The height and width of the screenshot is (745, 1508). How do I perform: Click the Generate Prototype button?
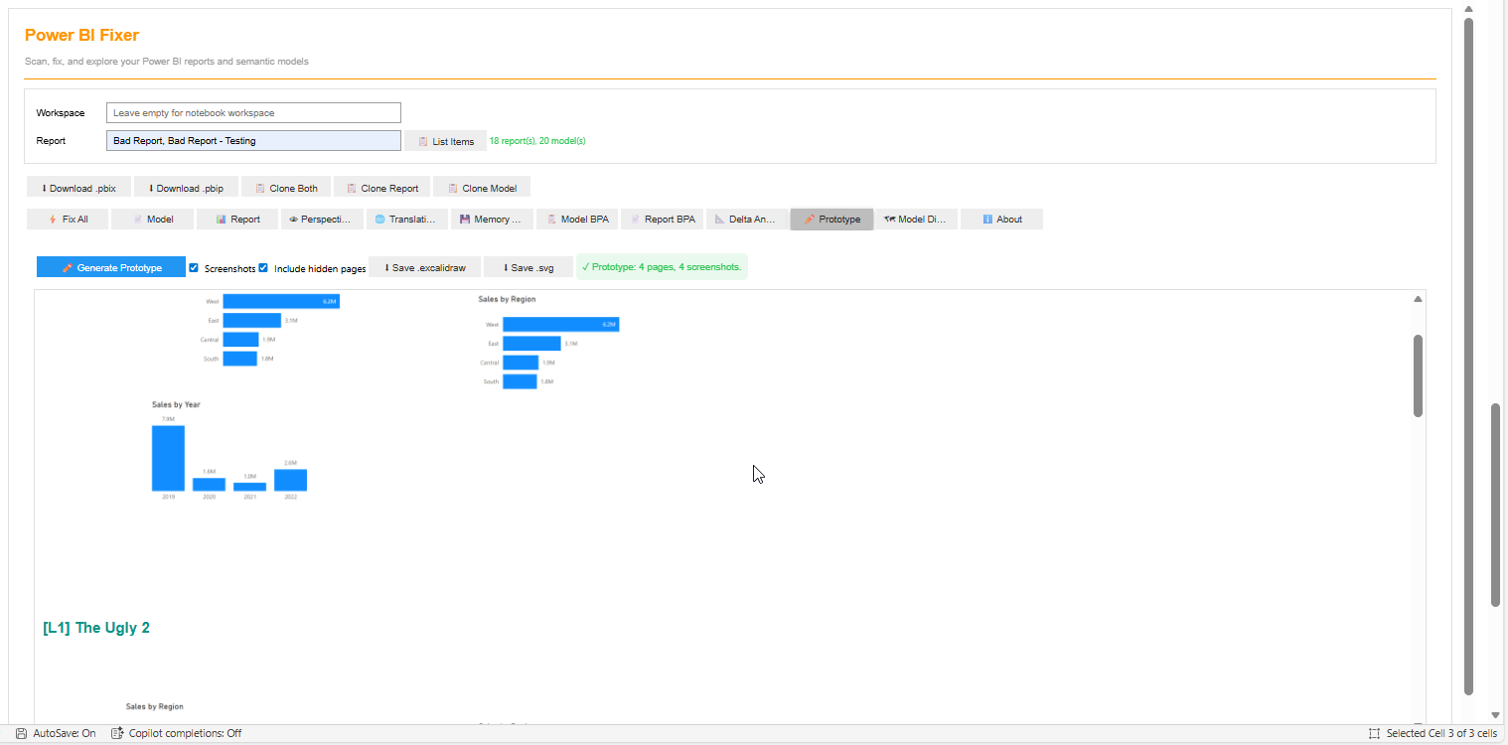(110, 267)
